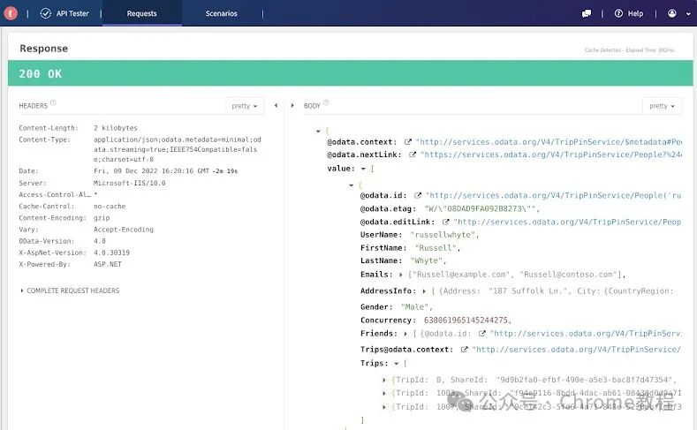Expand the account dropdown arrow
The height and width of the screenshot is (430, 697).
(688, 14)
